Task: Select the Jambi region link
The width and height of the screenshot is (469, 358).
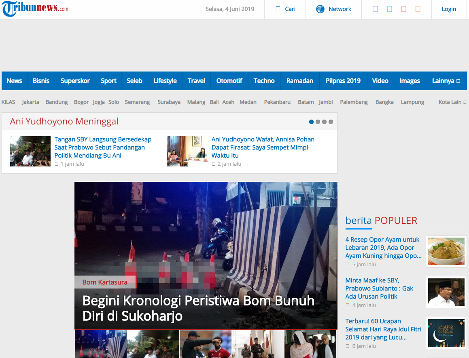Action: [x=326, y=102]
